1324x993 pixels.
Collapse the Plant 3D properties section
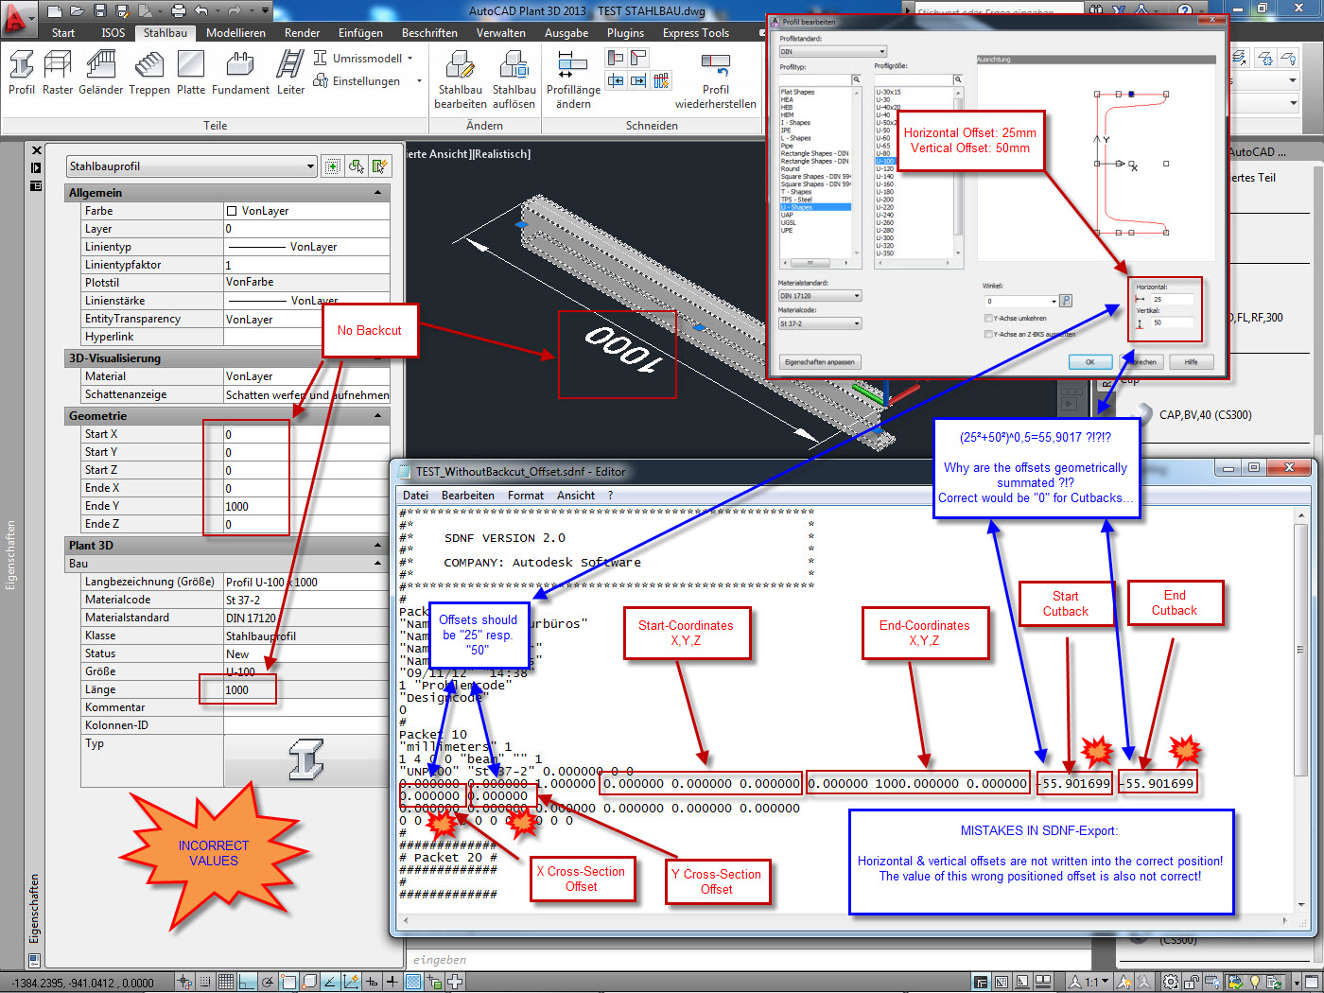coord(378,546)
